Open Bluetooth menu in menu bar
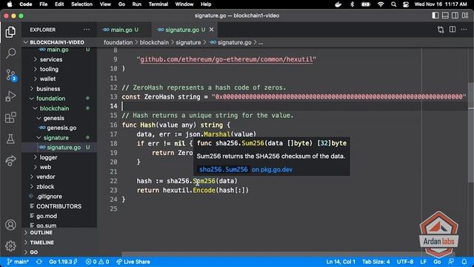 coord(352,4)
